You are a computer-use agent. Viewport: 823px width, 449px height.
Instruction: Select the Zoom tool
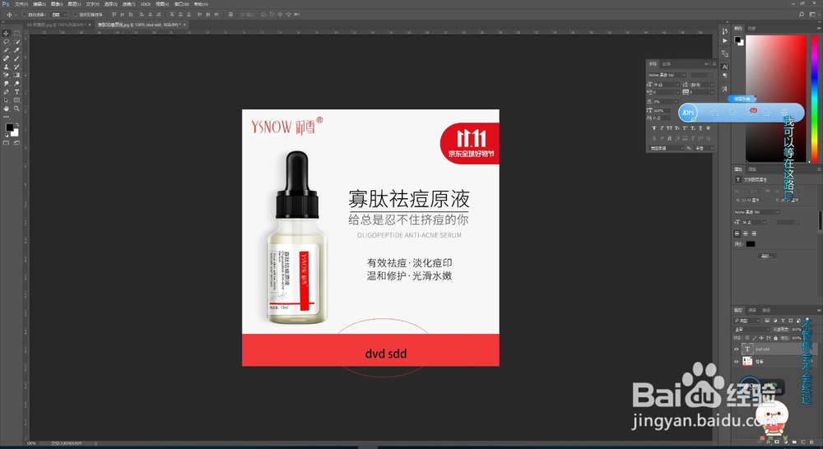coord(16,109)
